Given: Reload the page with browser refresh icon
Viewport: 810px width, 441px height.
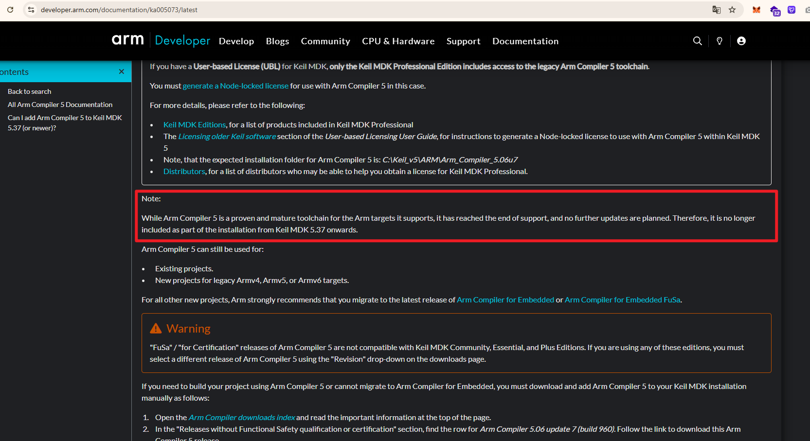Looking at the screenshot, I should tap(10, 10).
